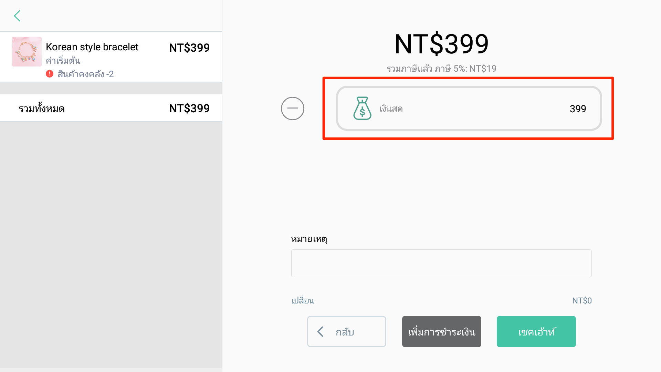This screenshot has height=372, width=661.
Task: Click the สินค้าคงคลัง -2 stock warning text
Action: tap(85, 74)
